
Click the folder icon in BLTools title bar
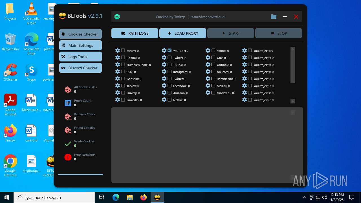click(x=273, y=17)
